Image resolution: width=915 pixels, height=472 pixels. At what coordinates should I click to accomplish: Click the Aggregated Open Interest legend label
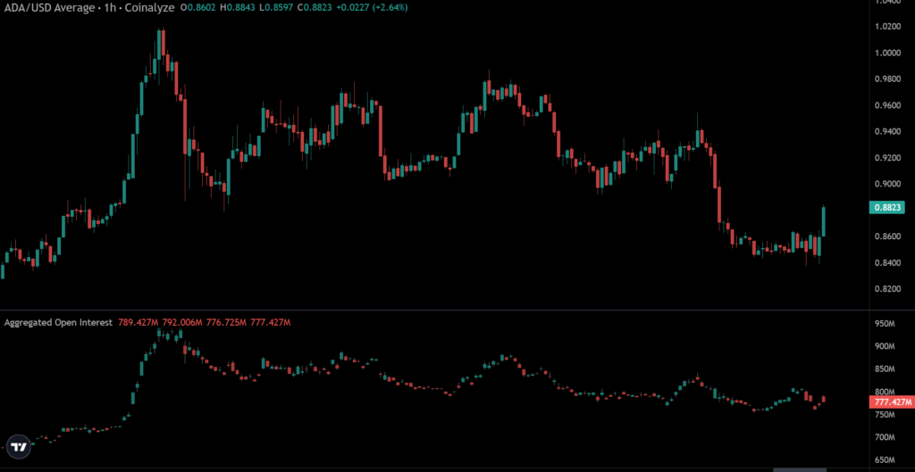pyautogui.click(x=58, y=322)
